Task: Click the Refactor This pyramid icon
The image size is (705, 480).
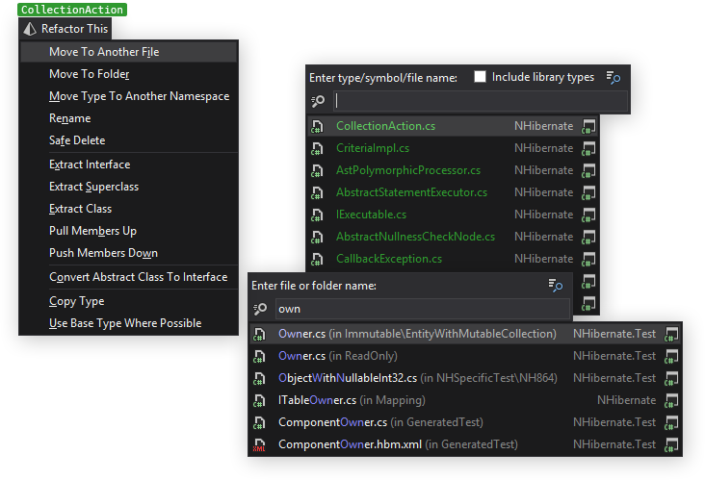Action: coord(29,29)
